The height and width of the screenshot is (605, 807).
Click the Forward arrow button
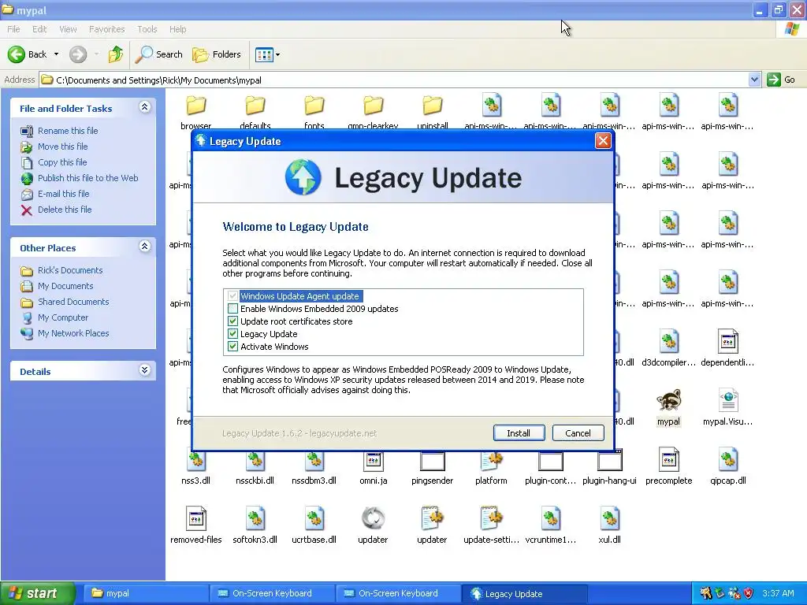tap(78, 54)
